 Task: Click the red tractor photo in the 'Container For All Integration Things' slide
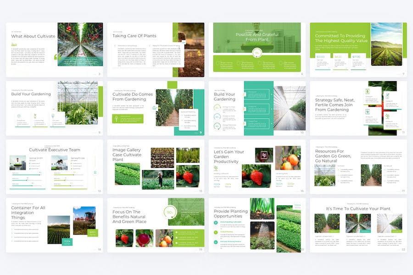[84, 220]
